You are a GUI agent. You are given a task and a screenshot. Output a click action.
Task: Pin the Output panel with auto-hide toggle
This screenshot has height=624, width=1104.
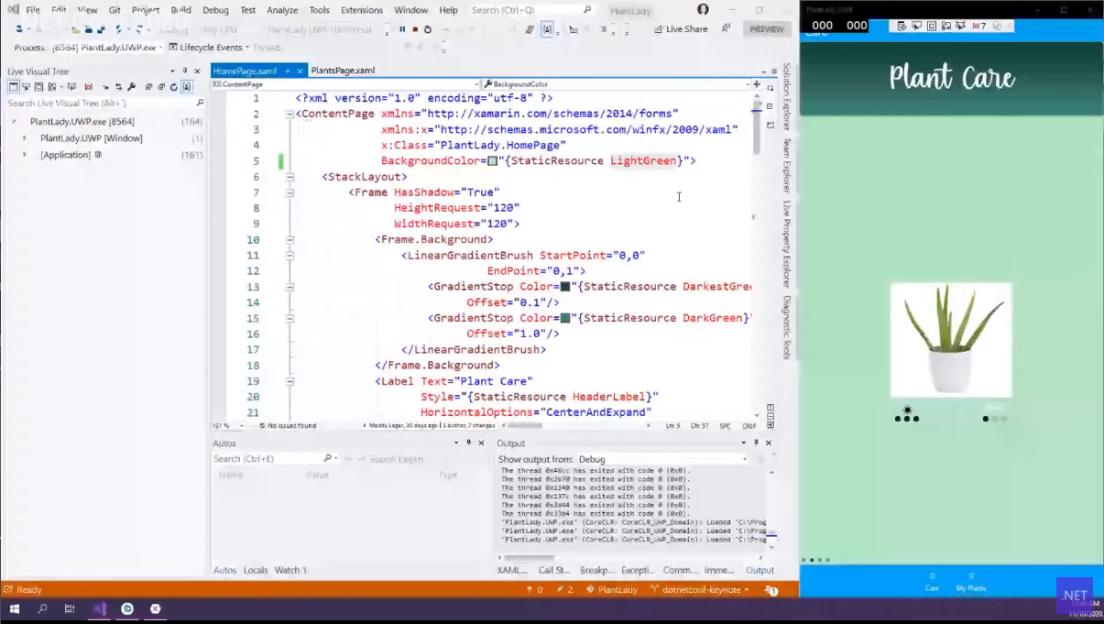(756, 443)
